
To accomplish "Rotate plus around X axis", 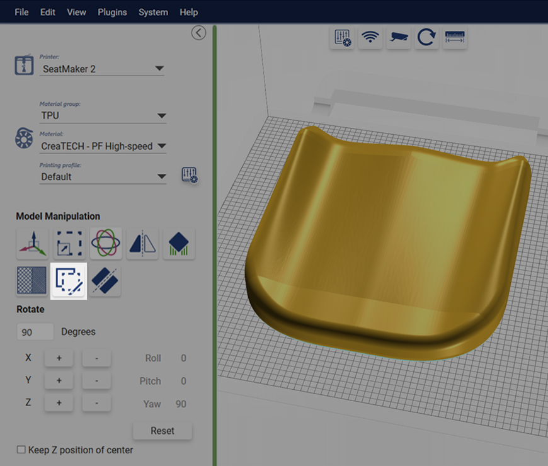I will tap(59, 358).
